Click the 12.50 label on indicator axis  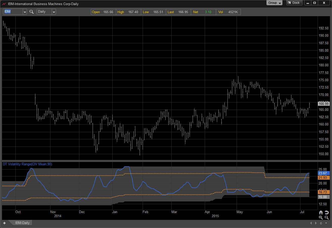[x=323, y=204]
